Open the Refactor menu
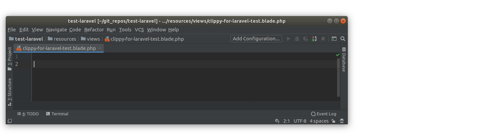Screen dimensions: 497x140 pyautogui.click(x=94, y=30)
